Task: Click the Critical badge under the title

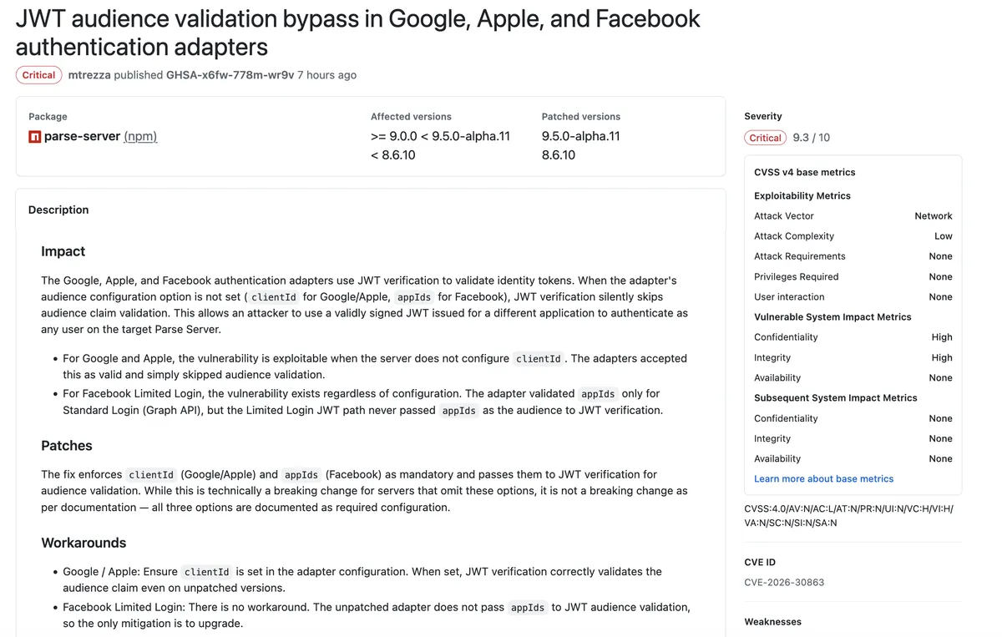Action: tap(38, 75)
